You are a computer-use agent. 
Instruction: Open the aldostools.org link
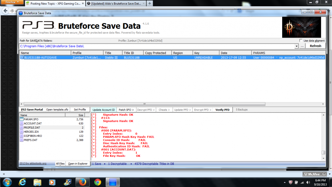33,163
